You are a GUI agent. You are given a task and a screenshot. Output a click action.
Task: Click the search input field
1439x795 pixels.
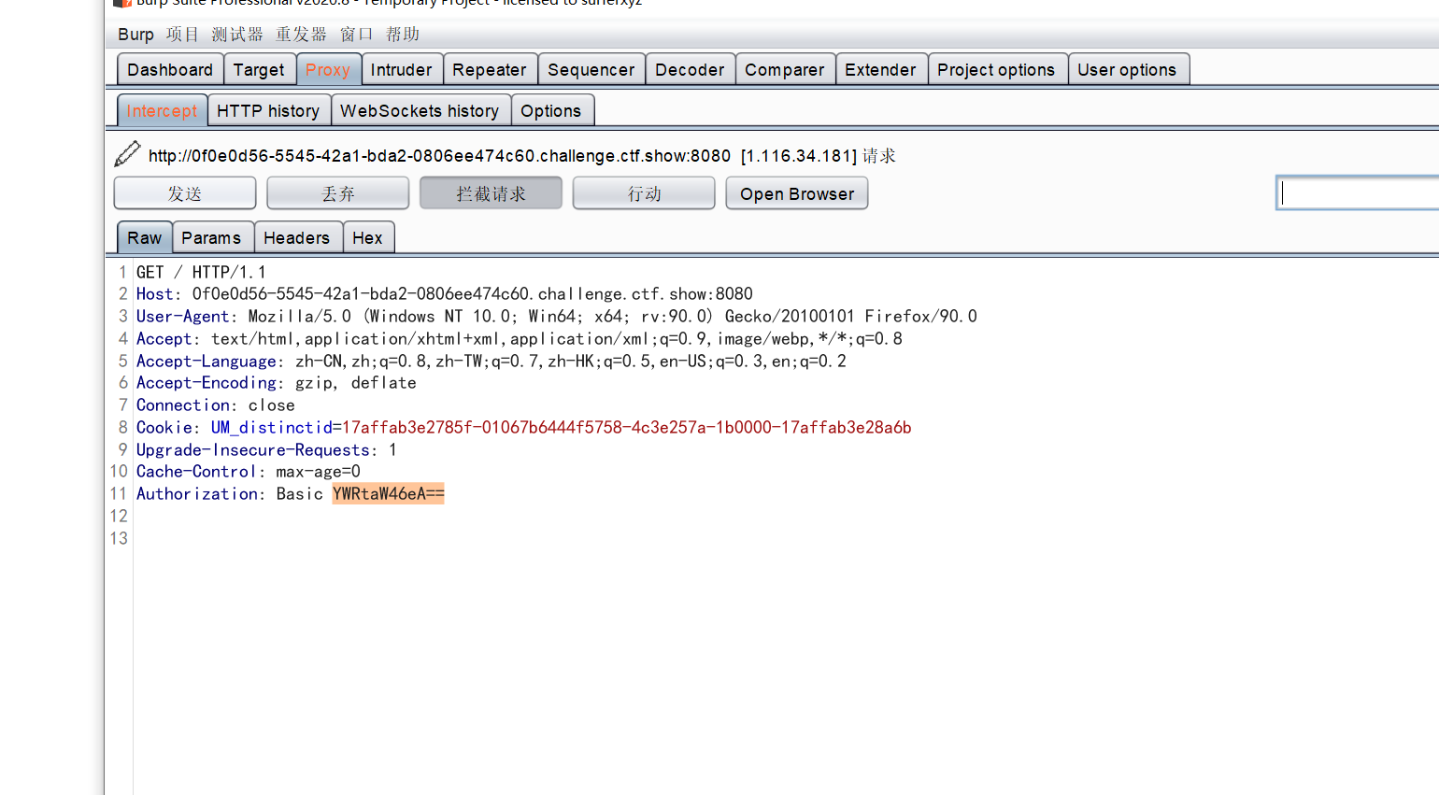1358,193
